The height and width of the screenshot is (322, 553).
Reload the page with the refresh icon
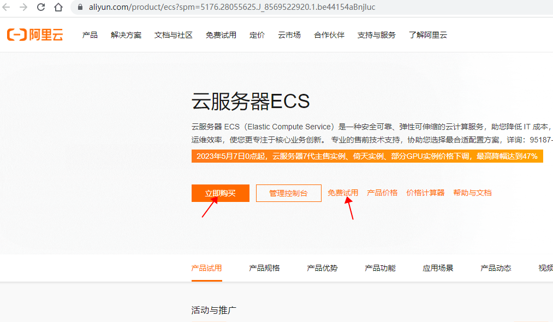pos(41,7)
